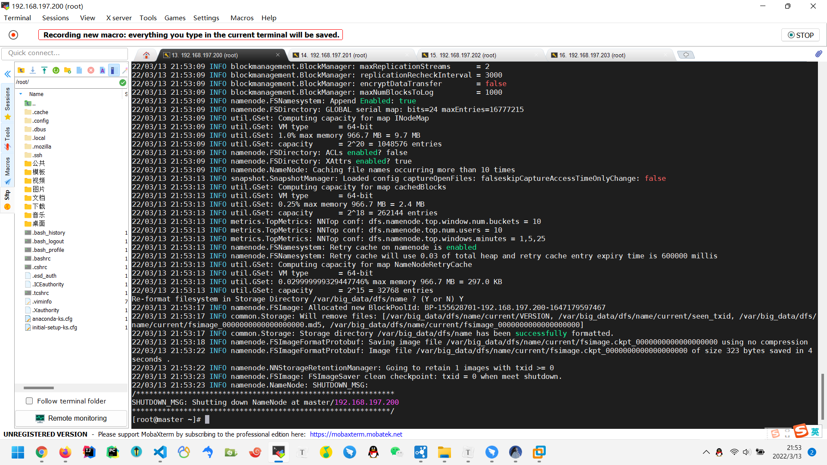
Task: Open Windows Start menu
Action: click(x=18, y=452)
